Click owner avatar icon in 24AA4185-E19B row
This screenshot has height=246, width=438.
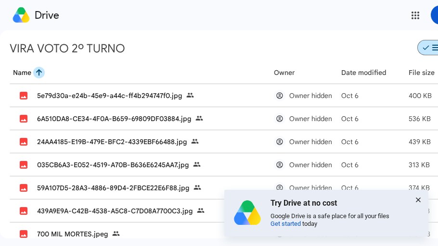click(279, 142)
